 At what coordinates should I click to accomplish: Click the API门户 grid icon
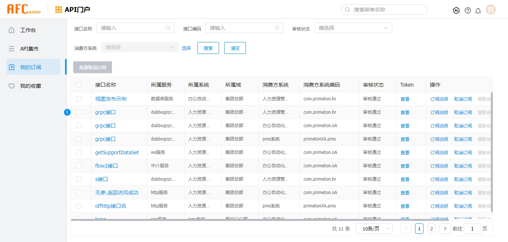point(59,10)
